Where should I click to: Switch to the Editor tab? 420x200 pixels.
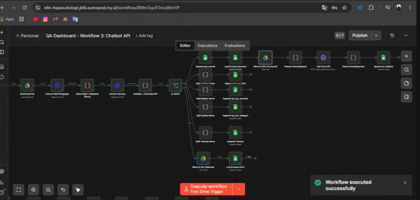pos(185,45)
